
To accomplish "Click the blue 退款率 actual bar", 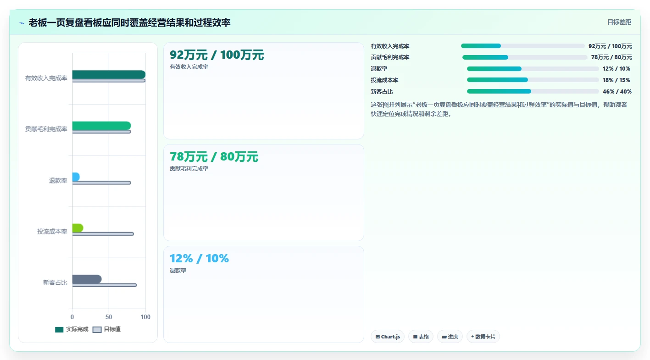I will [76, 177].
